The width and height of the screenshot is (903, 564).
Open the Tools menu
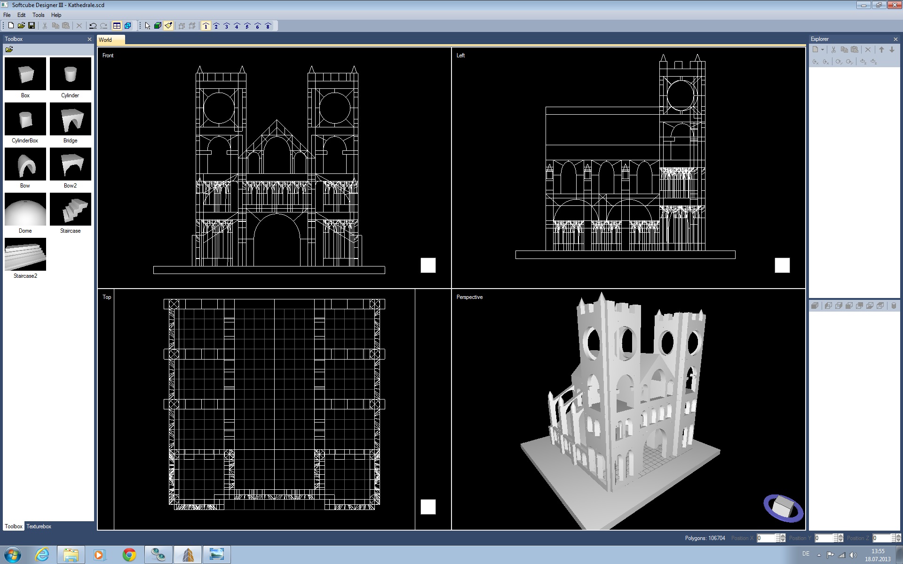click(38, 15)
